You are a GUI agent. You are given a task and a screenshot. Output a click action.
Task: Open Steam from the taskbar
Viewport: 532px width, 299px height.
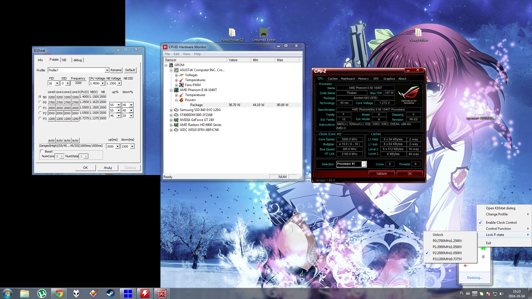(x=110, y=293)
